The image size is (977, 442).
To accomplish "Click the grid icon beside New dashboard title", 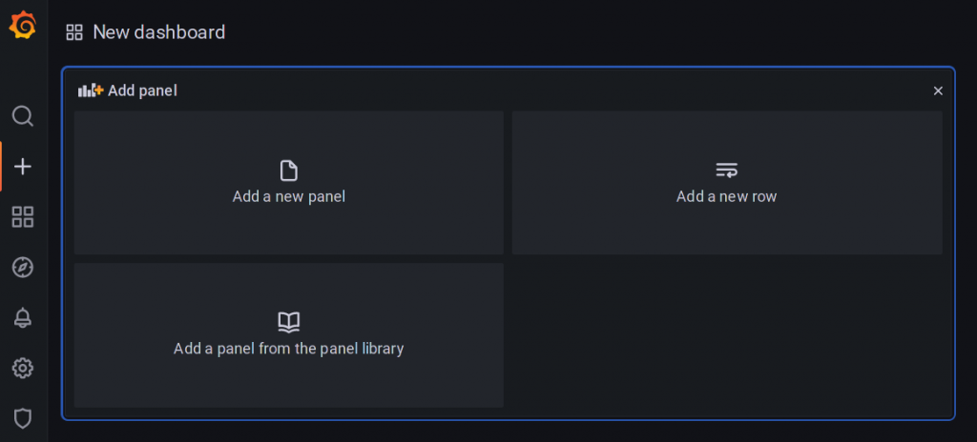I will click(74, 32).
